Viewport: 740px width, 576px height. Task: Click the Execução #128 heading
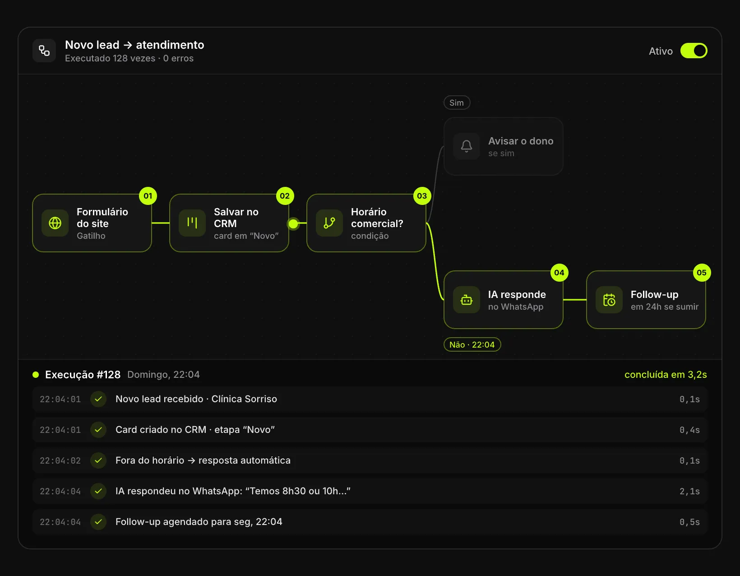(x=83, y=375)
